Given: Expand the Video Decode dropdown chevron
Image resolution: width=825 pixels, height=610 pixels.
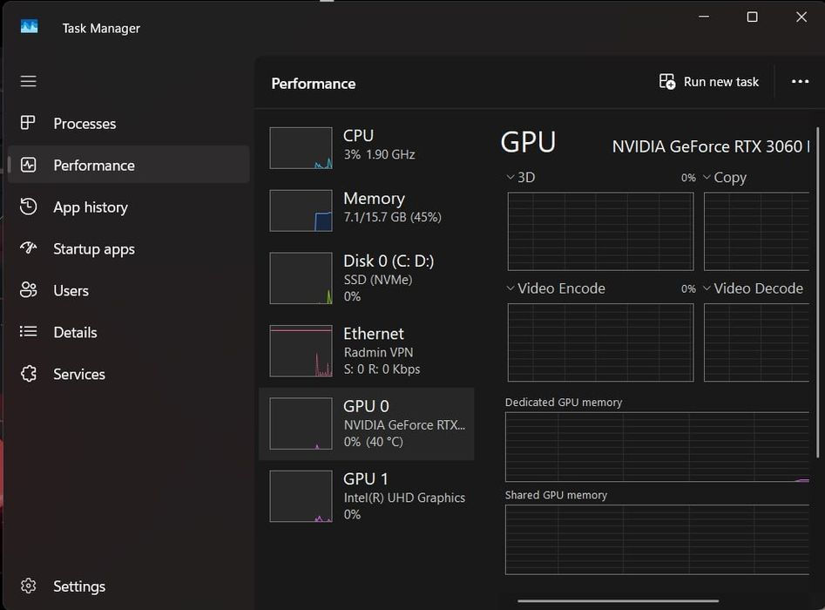Looking at the screenshot, I should 707,288.
